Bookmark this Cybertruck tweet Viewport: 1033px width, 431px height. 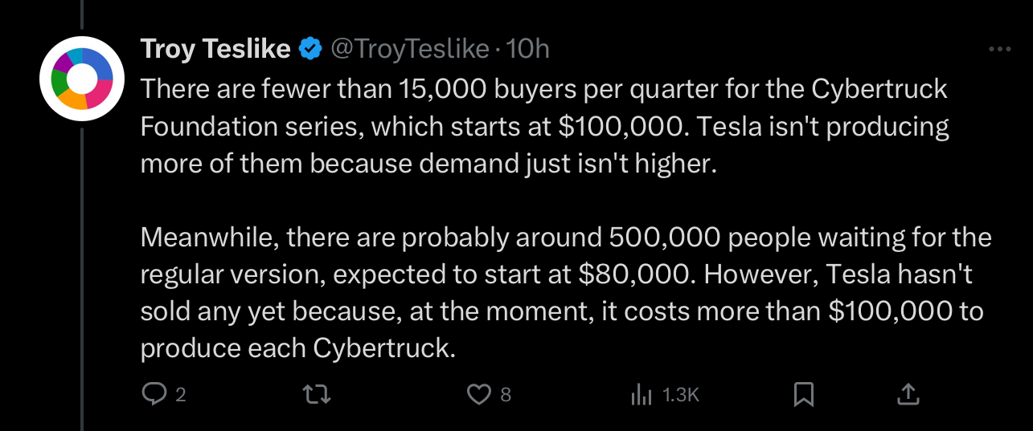coord(803,394)
